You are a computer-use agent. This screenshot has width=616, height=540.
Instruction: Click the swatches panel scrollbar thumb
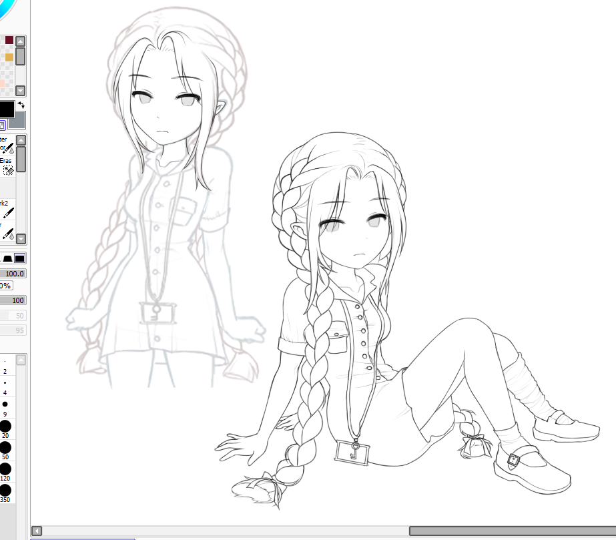[x=20, y=56]
